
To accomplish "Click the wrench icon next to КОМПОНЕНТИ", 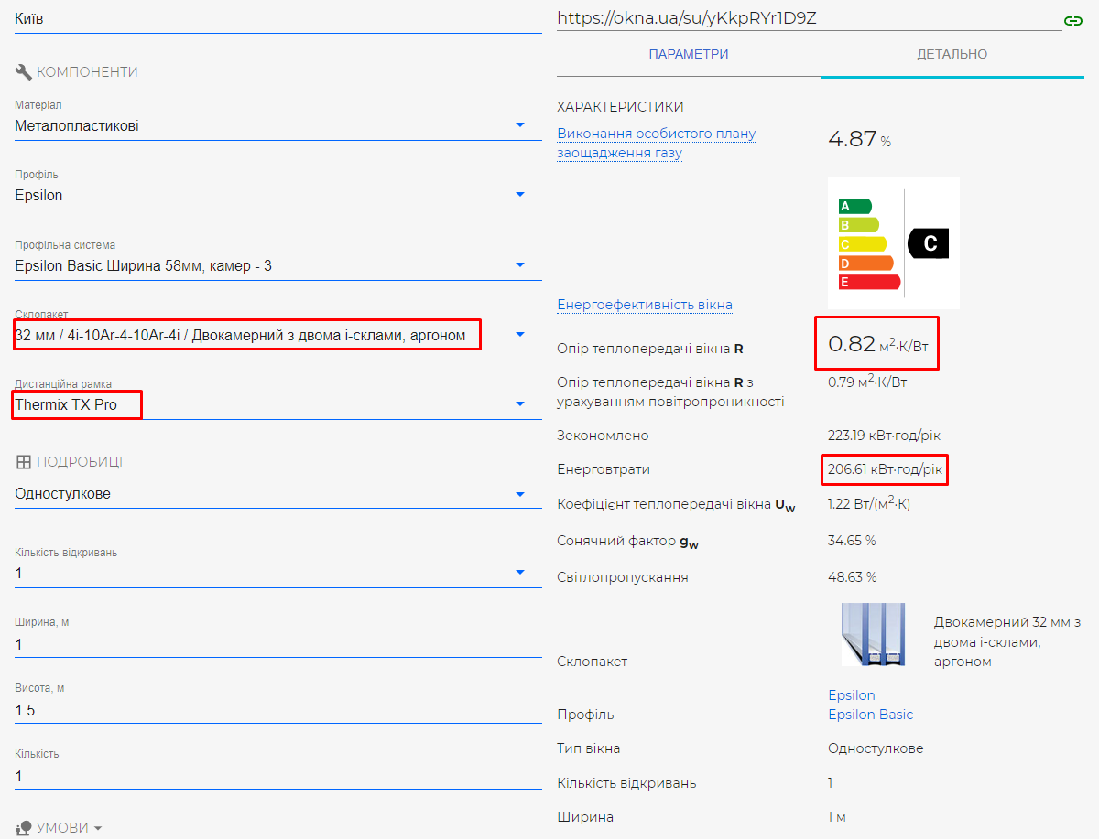I will pyautogui.click(x=24, y=71).
